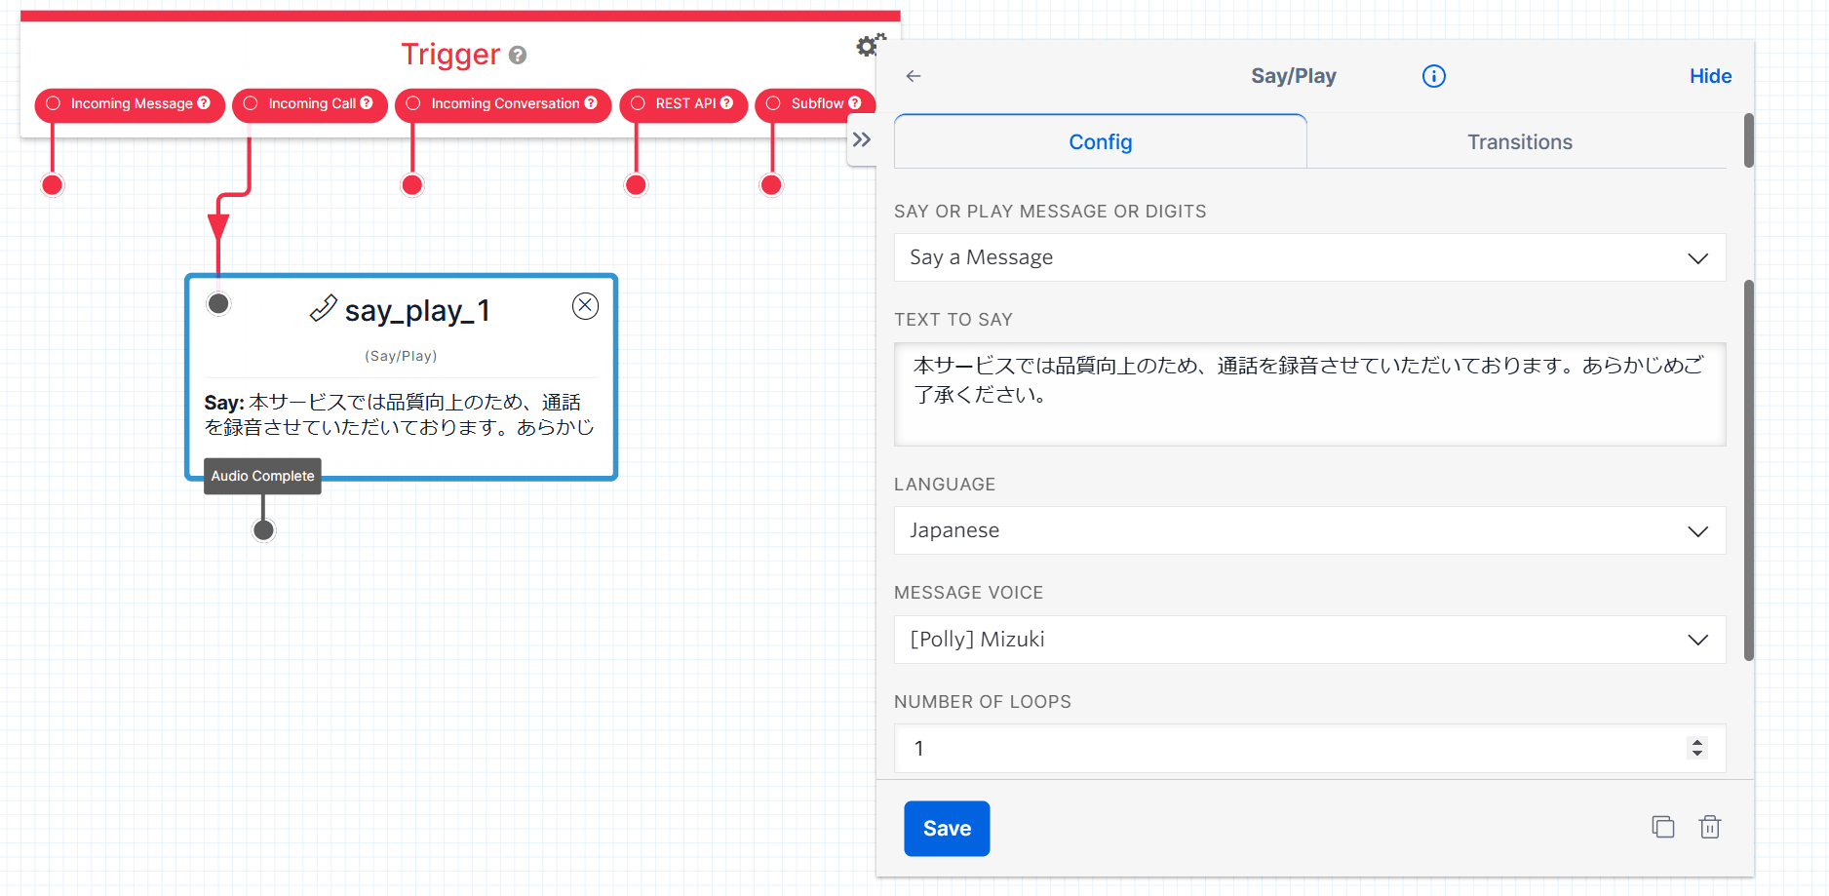Image resolution: width=1829 pixels, height=896 pixels.
Task: Switch to the Transitions tab
Action: 1520,142
